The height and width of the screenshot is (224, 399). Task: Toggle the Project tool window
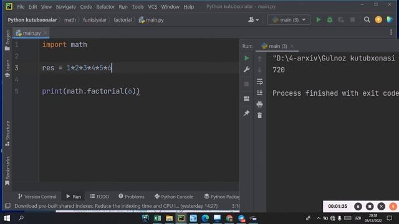click(7, 40)
